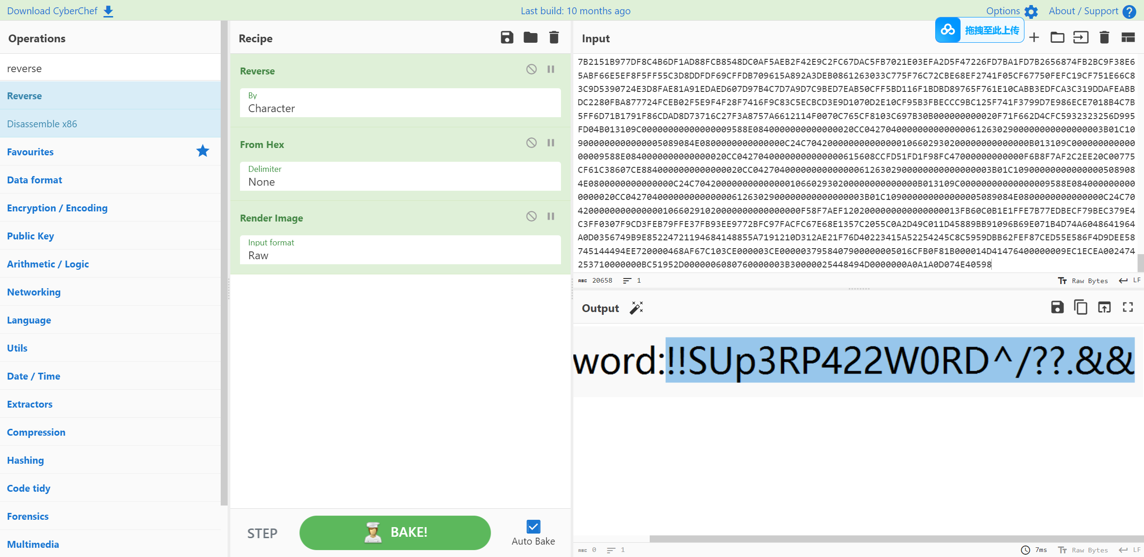Open the Favourites section

tap(31, 152)
